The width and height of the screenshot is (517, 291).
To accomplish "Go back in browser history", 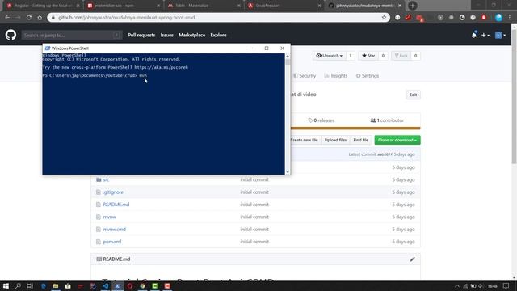I will (7, 18).
